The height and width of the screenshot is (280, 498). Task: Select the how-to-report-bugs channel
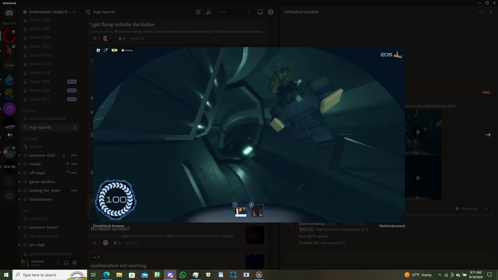(47, 118)
